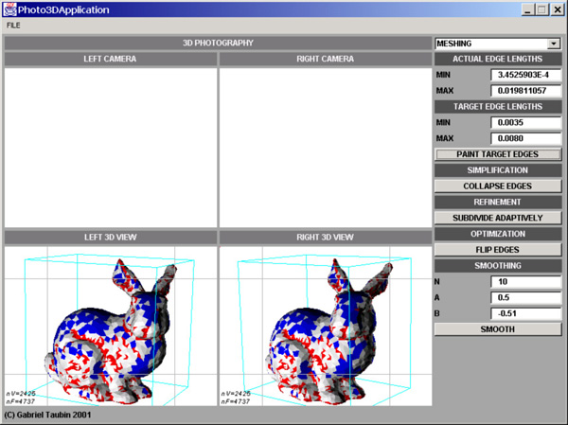The width and height of the screenshot is (568, 425).
Task: Close the Photo3DApplication window
Action: point(558,9)
